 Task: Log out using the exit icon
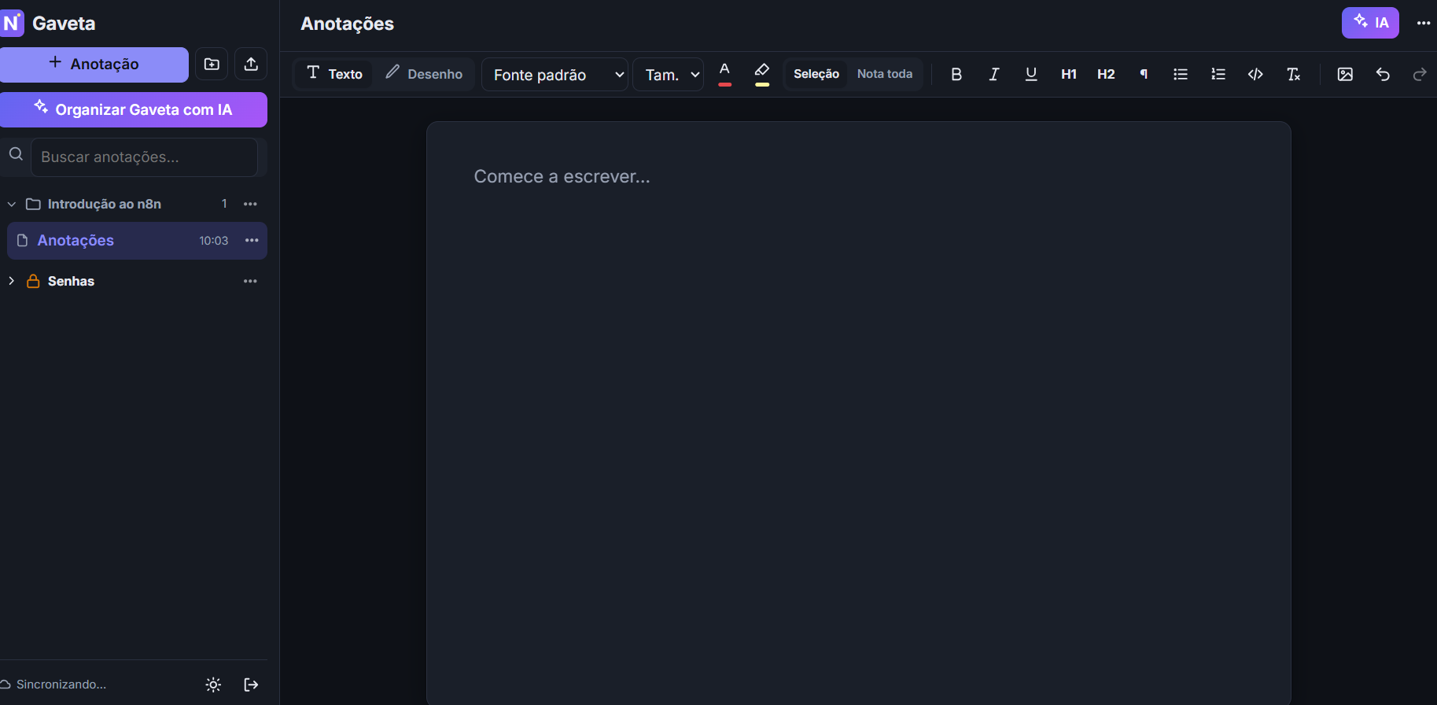point(251,685)
